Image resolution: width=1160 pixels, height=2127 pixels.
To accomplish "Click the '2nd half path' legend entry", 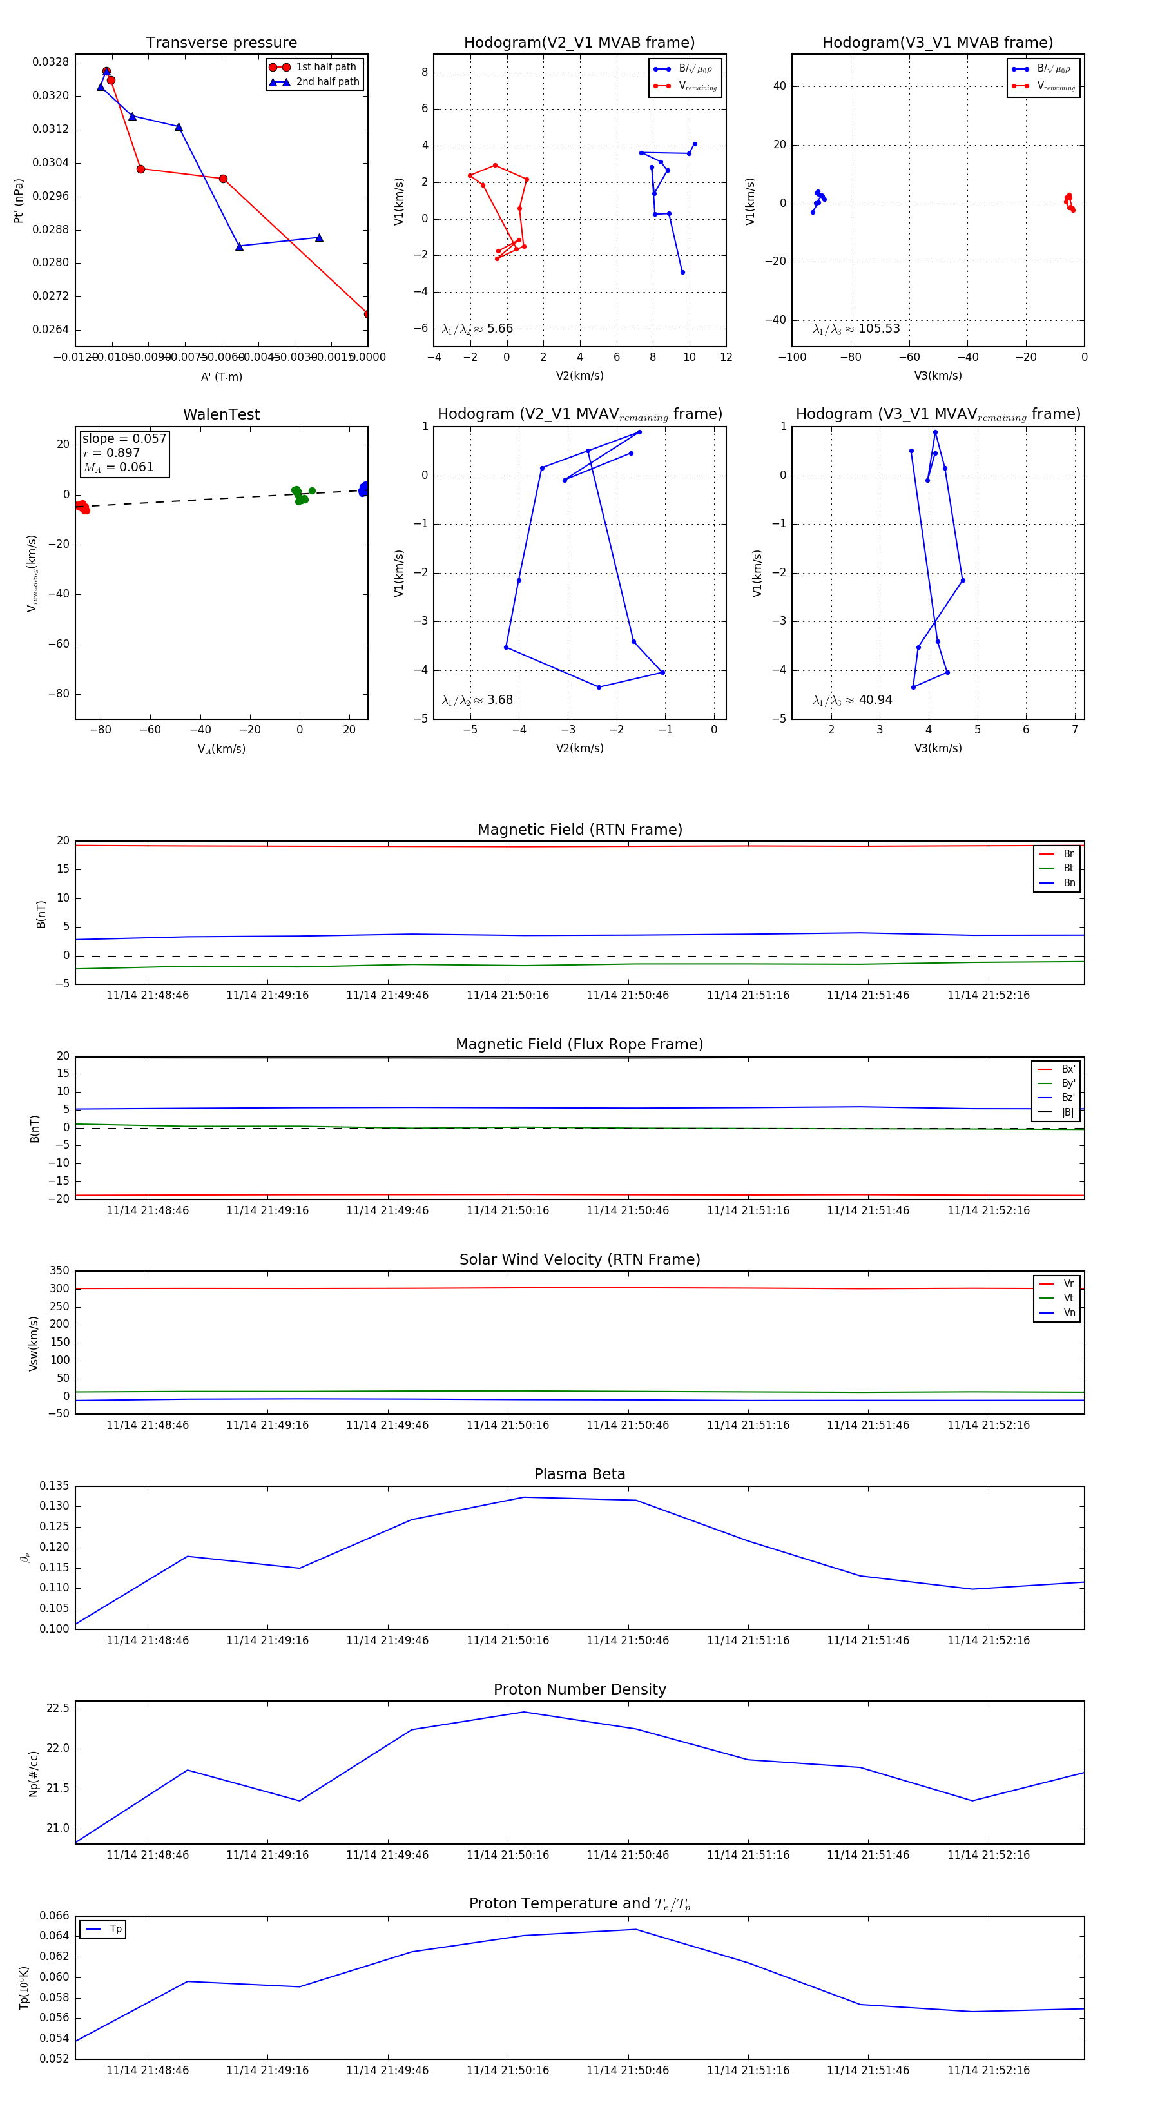I will (x=327, y=82).
